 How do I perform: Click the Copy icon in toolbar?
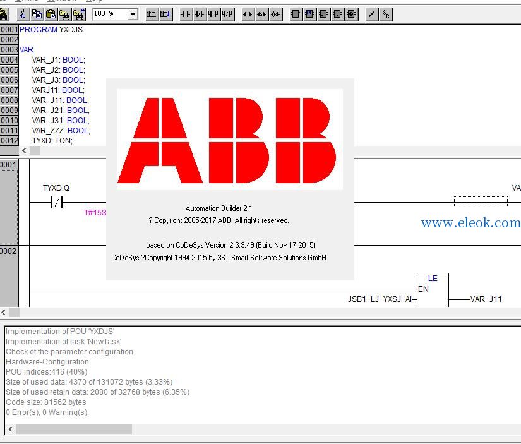[x=37, y=14]
